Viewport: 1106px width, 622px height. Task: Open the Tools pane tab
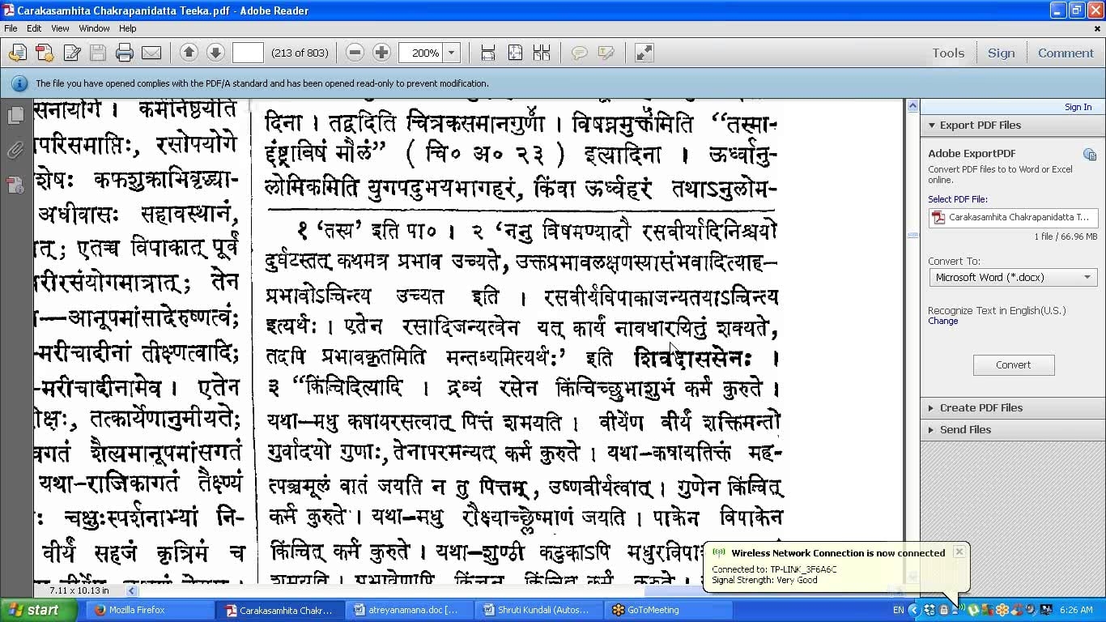pyautogui.click(x=947, y=53)
